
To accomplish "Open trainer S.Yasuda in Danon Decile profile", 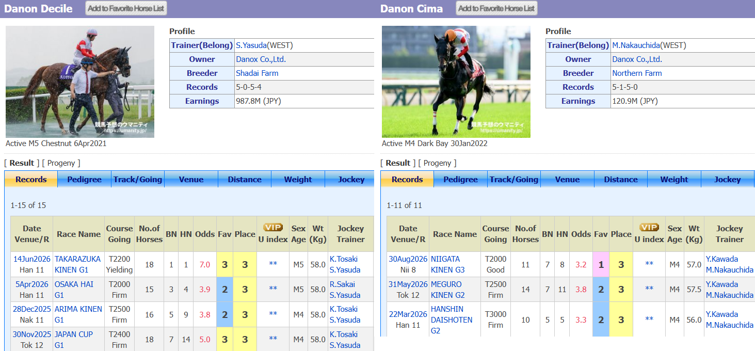I will 251,45.
